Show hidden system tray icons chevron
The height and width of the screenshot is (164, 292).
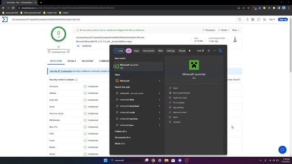coord(261,160)
